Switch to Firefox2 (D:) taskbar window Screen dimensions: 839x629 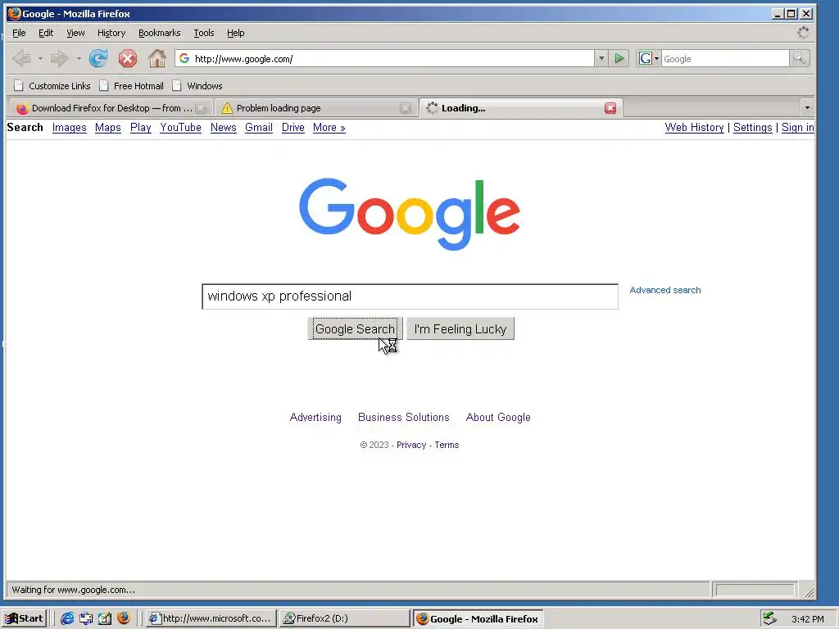(x=345, y=618)
